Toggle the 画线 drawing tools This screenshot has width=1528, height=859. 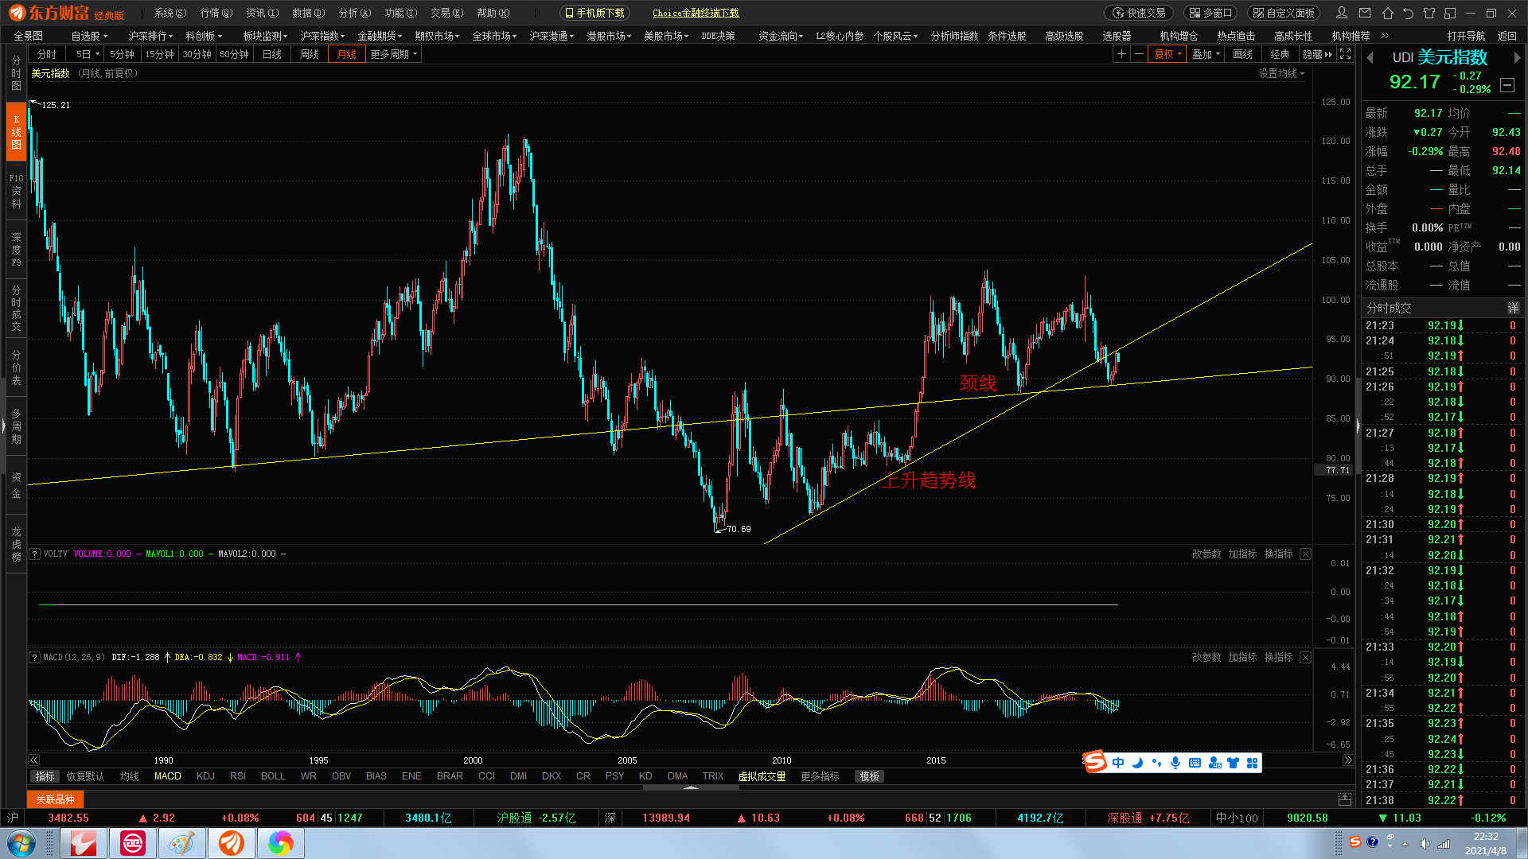1242,54
